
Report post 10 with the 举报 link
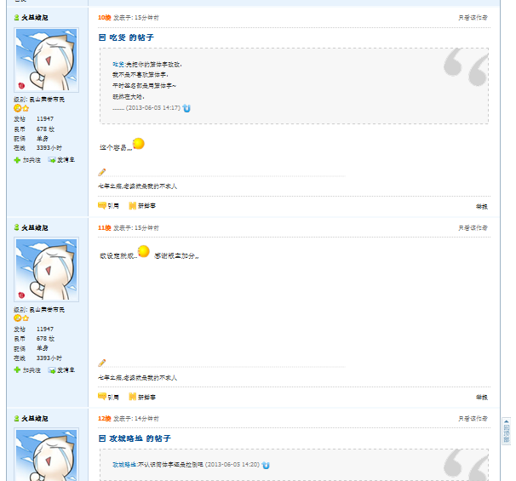[482, 207]
